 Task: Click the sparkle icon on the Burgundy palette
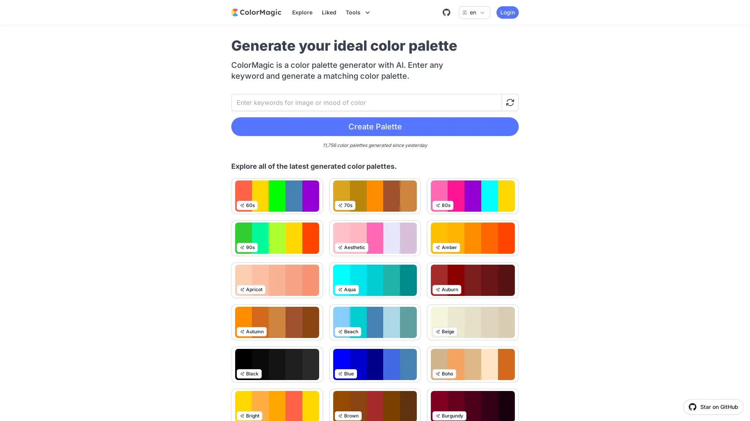438,416
